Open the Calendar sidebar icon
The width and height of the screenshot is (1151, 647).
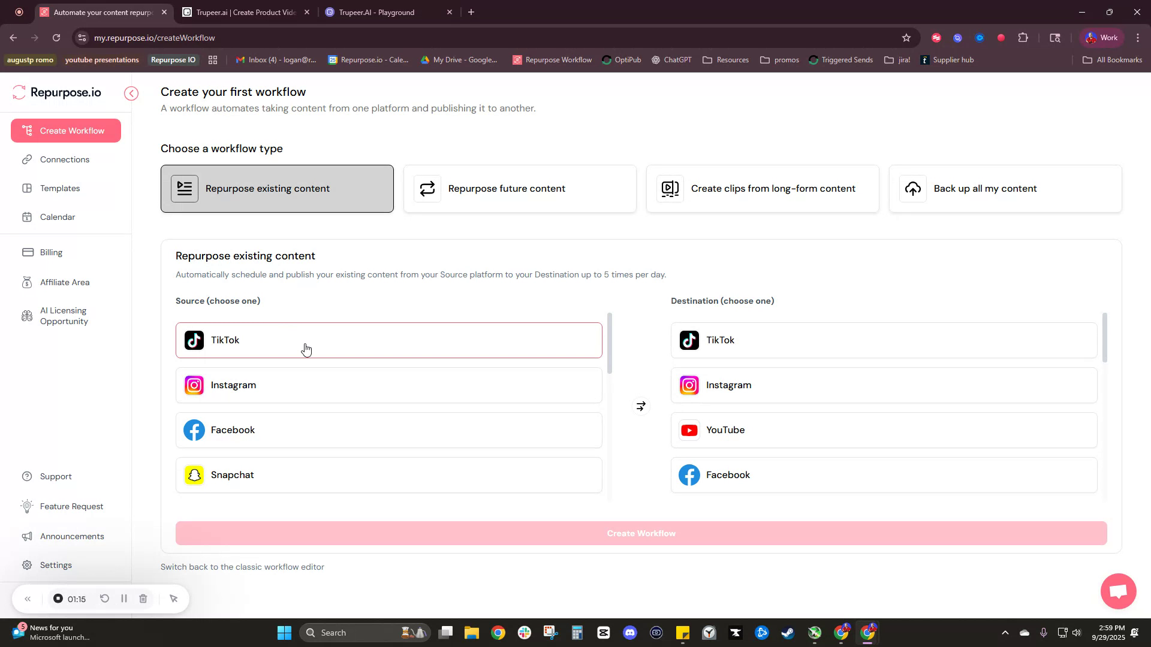click(28, 217)
